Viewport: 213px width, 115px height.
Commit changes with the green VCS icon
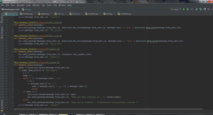pos(201,9)
